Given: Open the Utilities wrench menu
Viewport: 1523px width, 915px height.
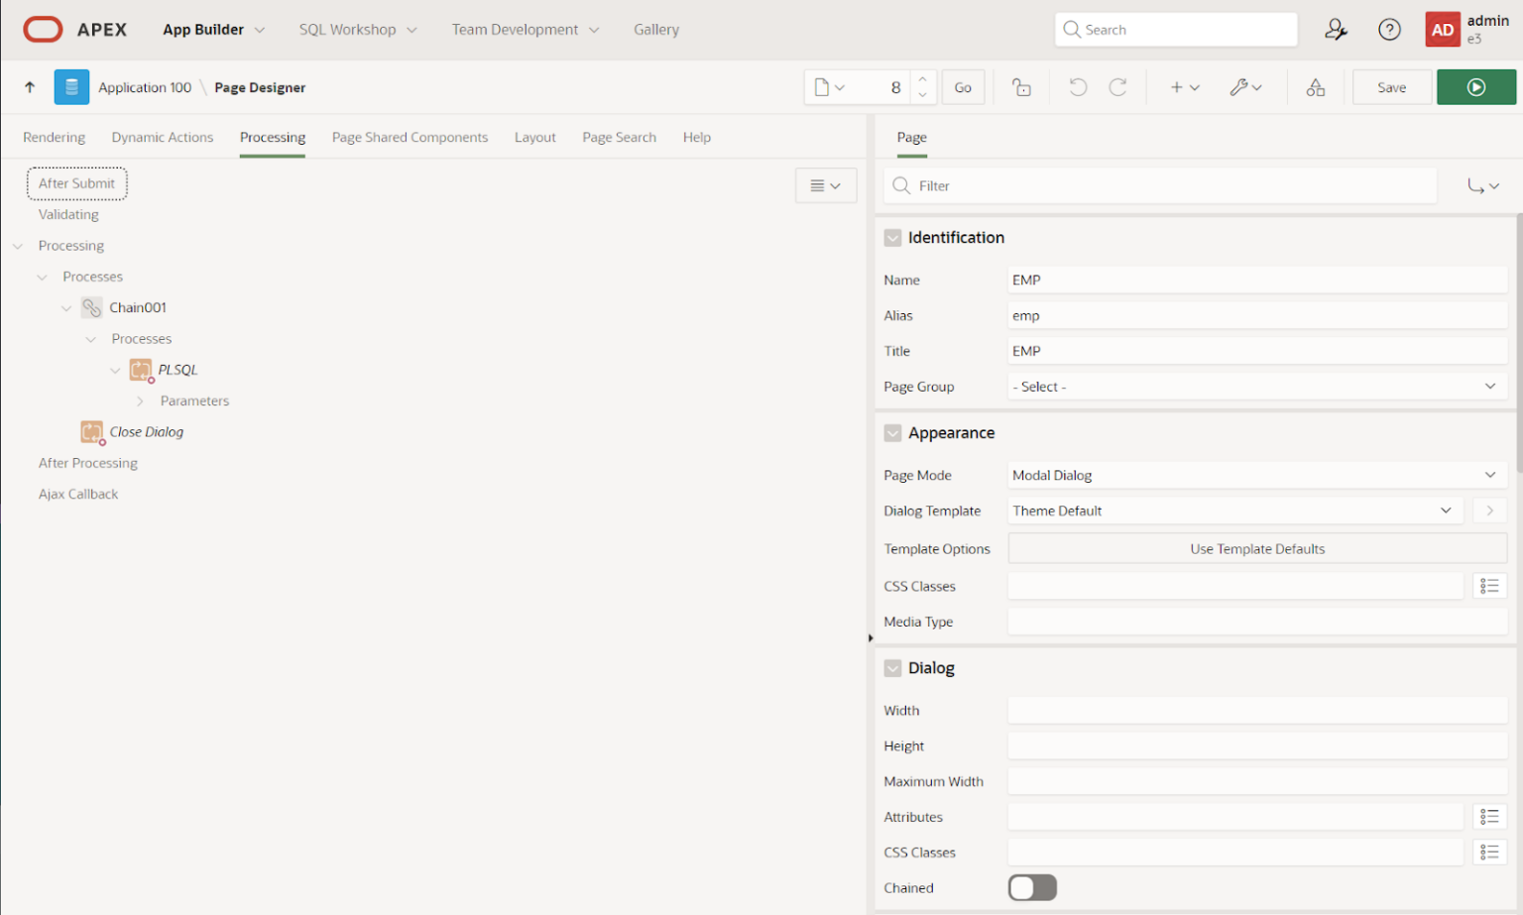Looking at the screenshot, I should click(1245, 87).
